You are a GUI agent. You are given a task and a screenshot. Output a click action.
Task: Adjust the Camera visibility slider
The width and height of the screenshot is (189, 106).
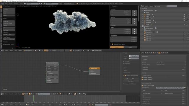tap(164, 76)
